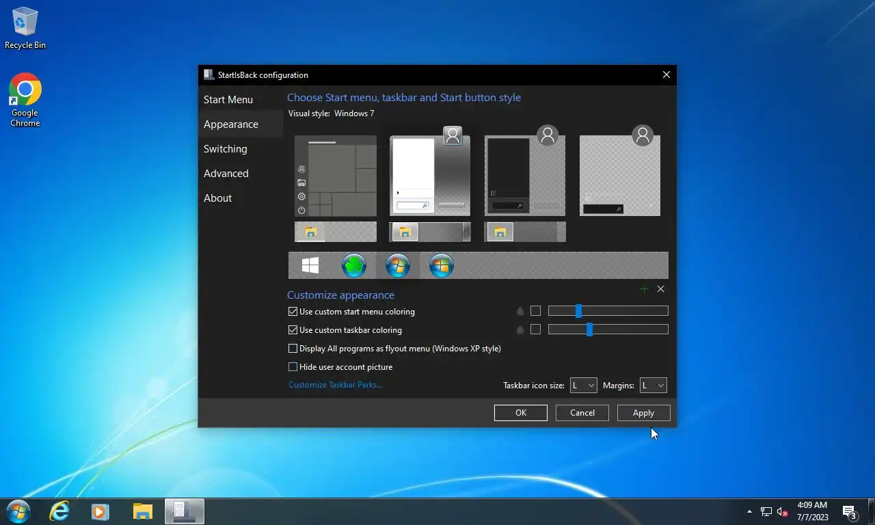This screenshot has width=875, height=525.
Task: Select third taskbar style under dark menu
Action: (525, 232)
